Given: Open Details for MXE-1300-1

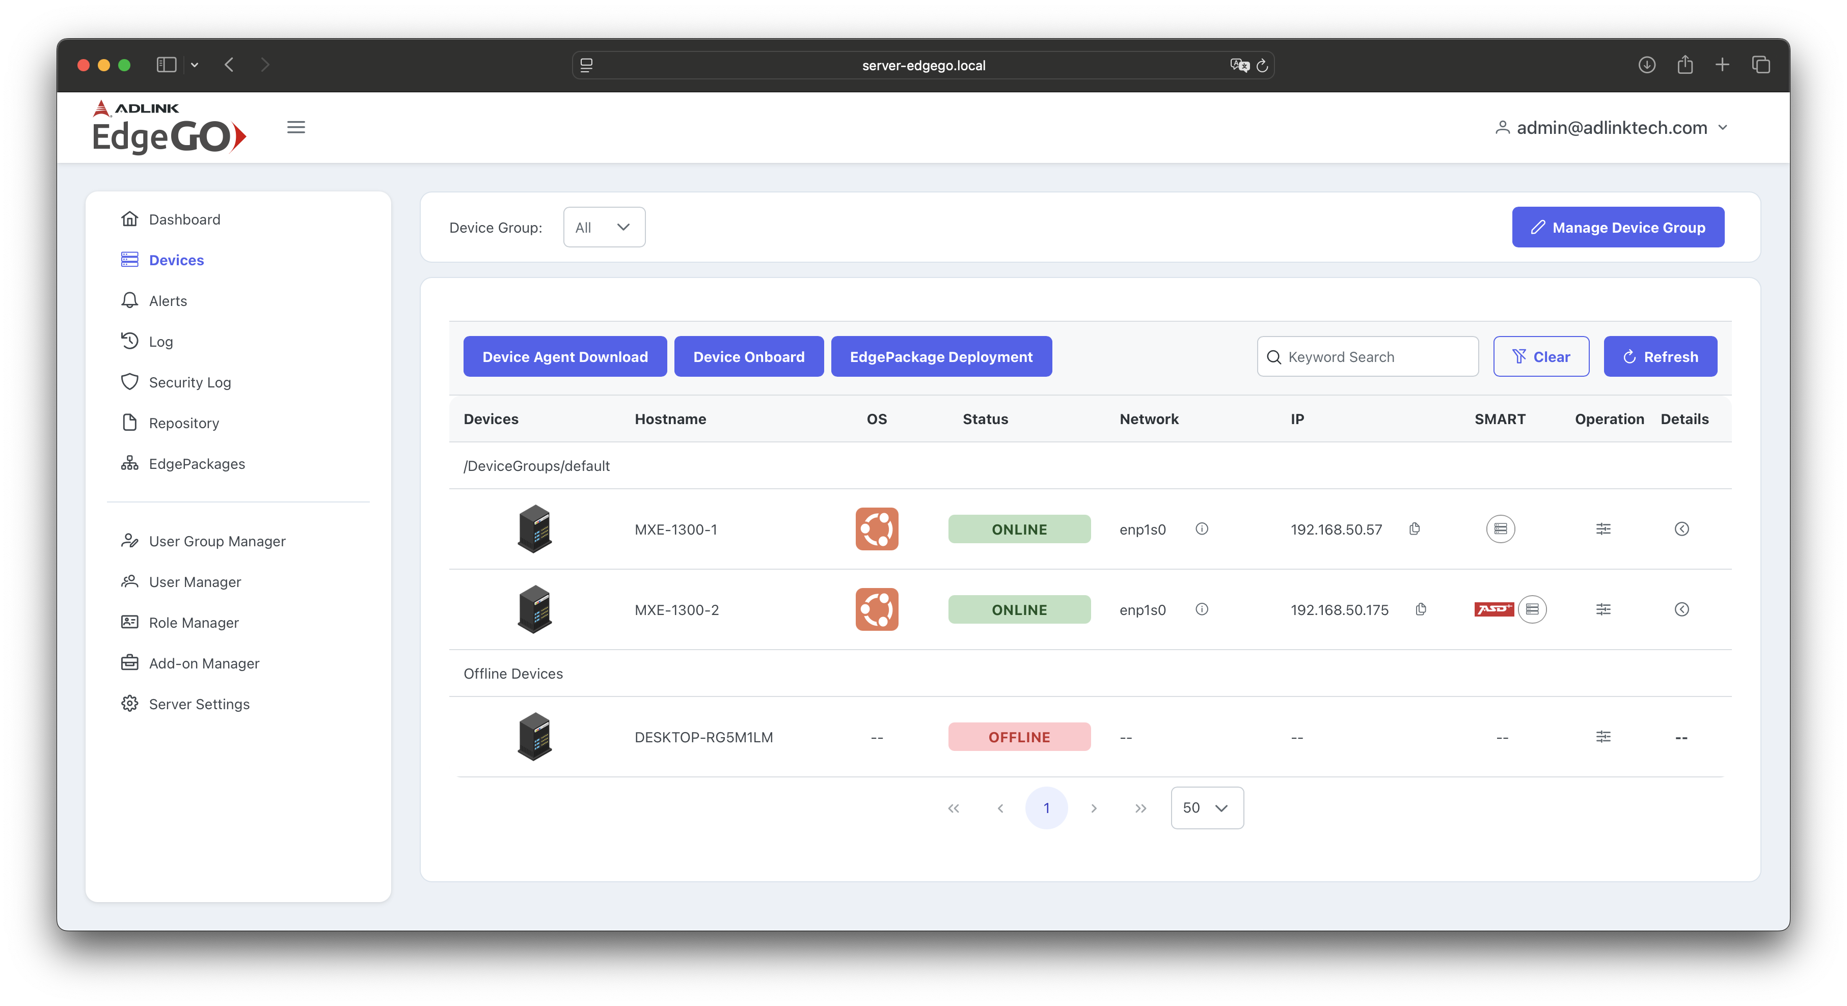Looking at the screenshot, I should coord(1683,529).
